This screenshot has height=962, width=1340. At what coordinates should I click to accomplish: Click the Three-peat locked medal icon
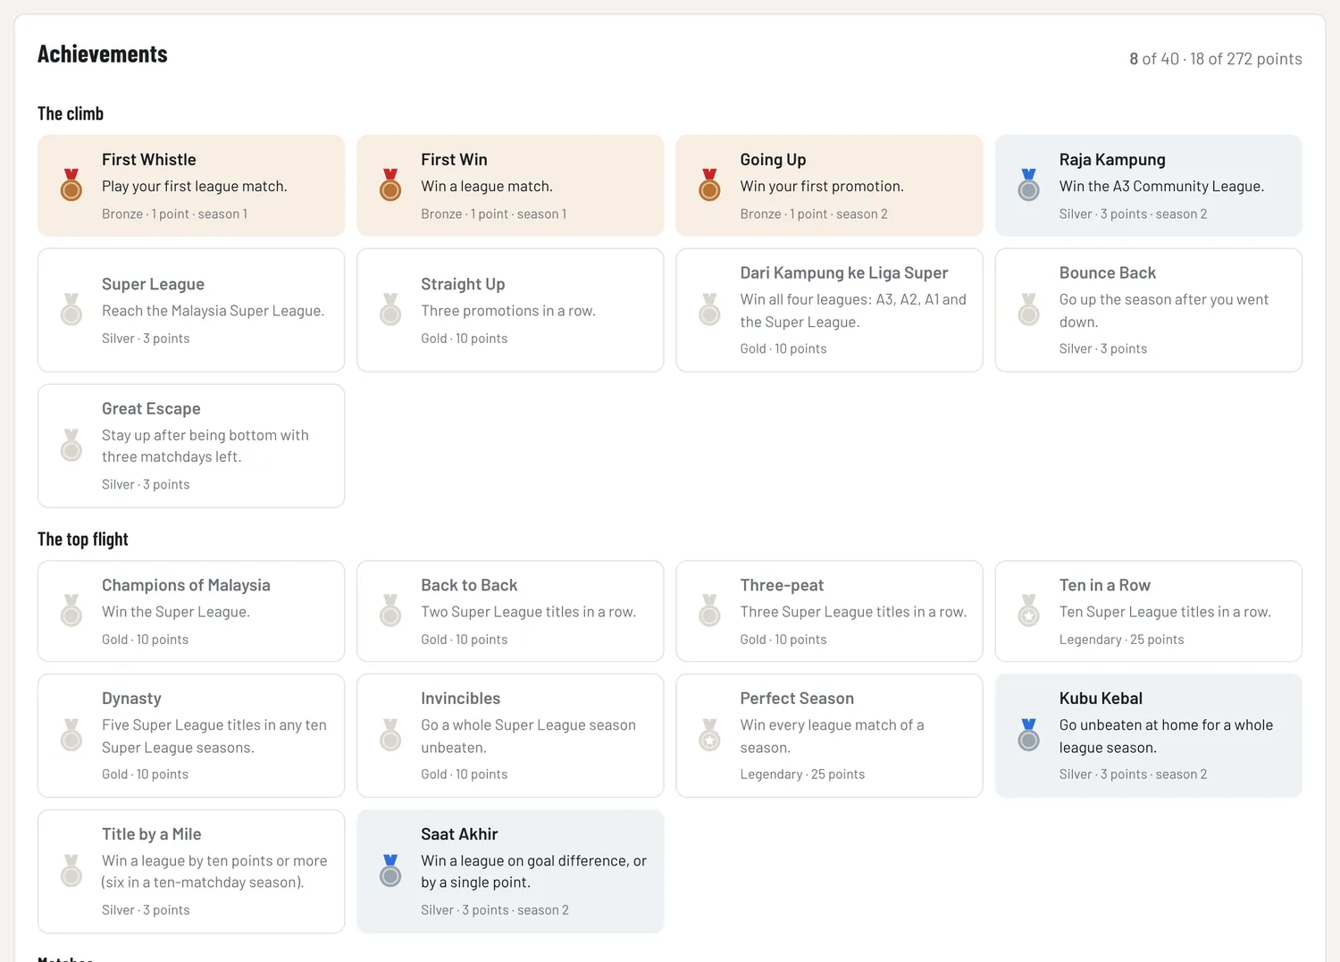click(x=709, y=611)
